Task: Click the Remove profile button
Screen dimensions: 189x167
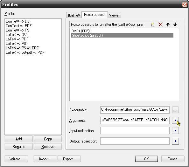Action: (48, 147)
